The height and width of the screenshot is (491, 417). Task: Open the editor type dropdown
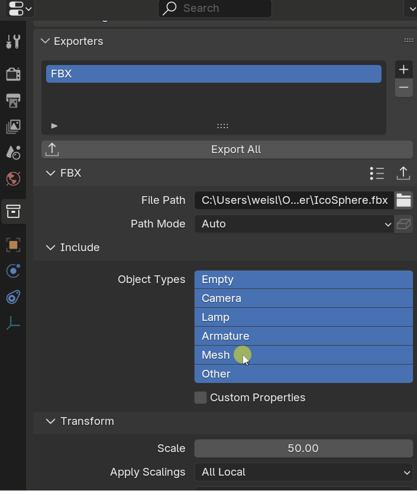coord(20,8)
